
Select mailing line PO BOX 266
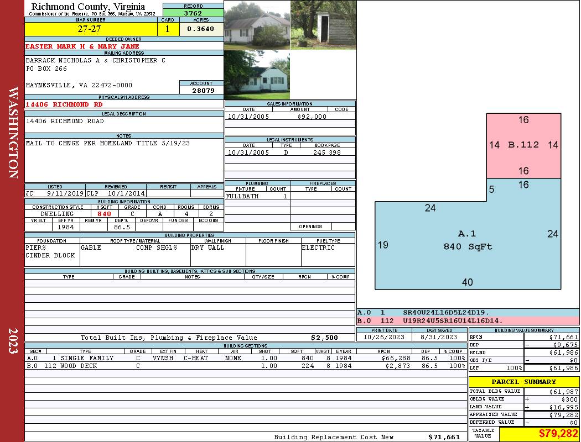click(46, 69)
